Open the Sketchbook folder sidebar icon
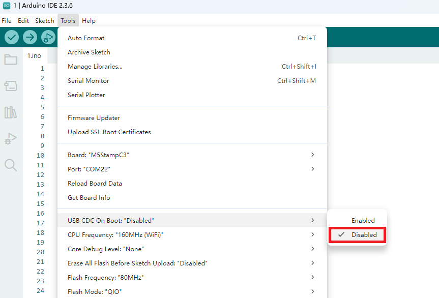 click(x=11, y=59)
